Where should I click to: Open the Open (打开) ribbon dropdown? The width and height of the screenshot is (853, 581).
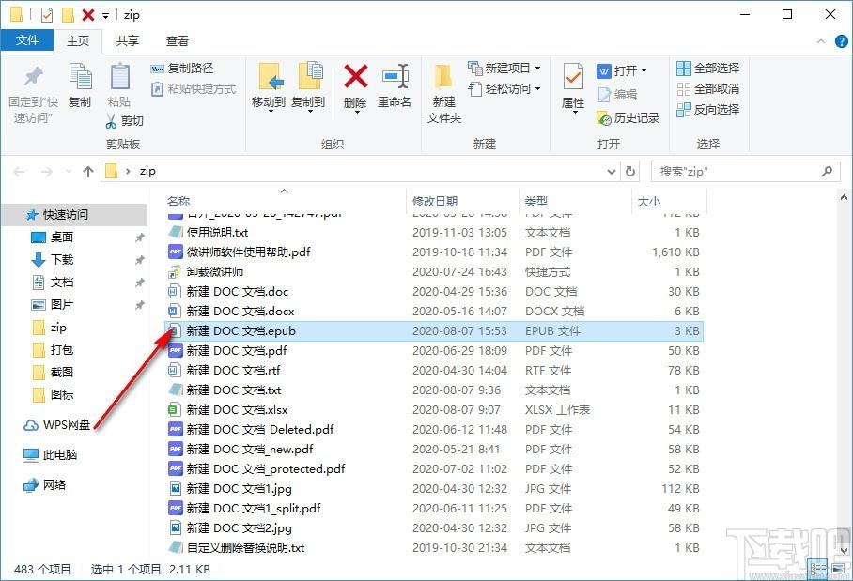coord(622,70)
